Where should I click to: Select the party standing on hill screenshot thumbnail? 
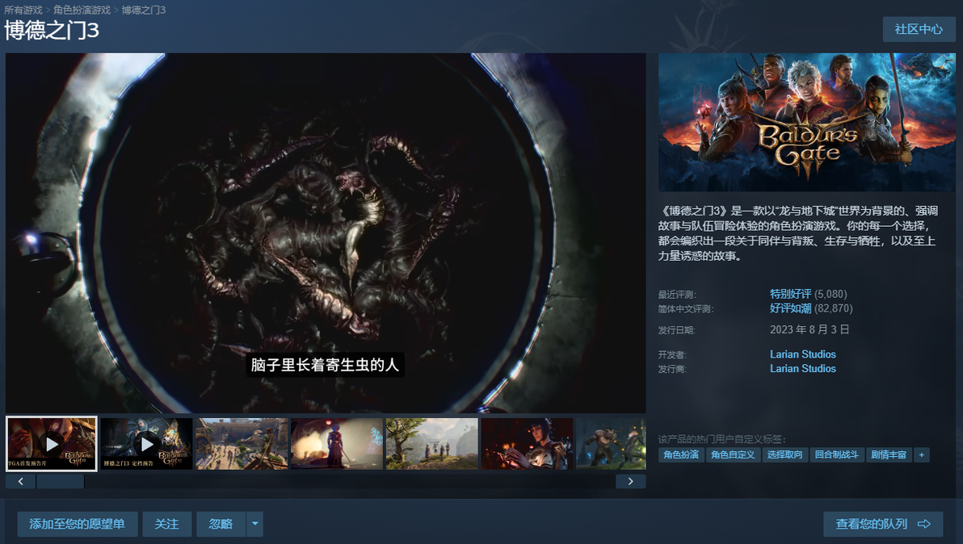coord(431,444)
